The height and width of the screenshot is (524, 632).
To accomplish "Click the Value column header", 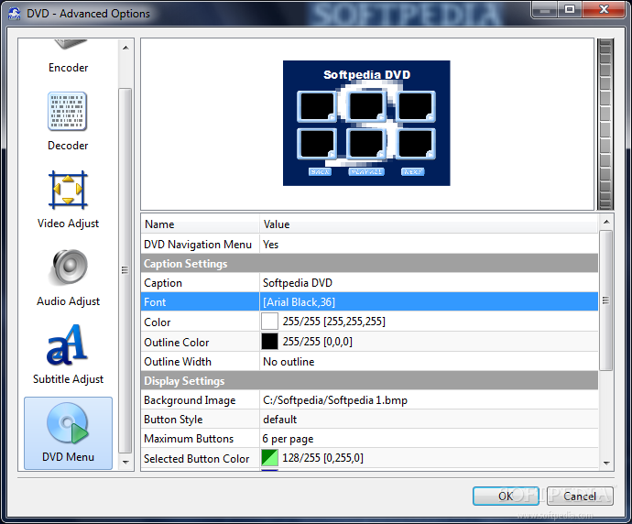I will (x=429, y=224).
